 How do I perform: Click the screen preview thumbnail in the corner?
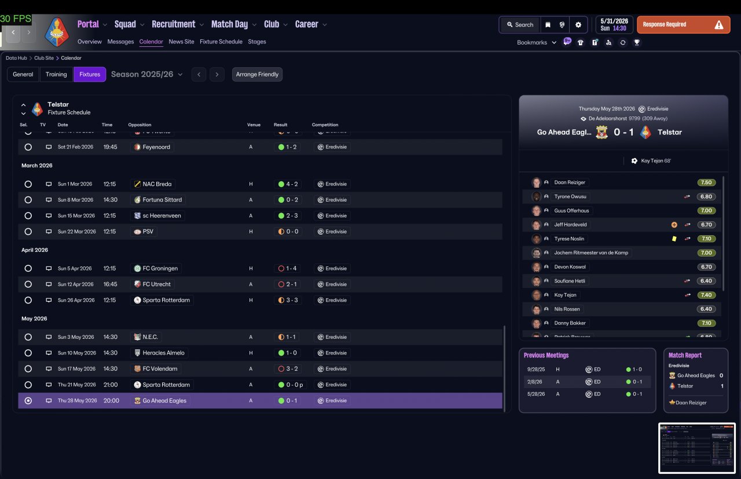[x=697, y=448]
